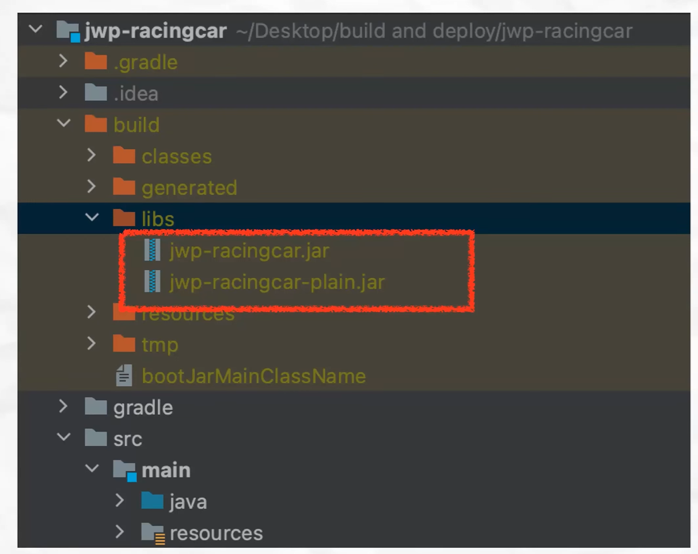Viewport: 698px width, 554px height.
Task: Expand the .gradle folder
Action: (64, 61)
